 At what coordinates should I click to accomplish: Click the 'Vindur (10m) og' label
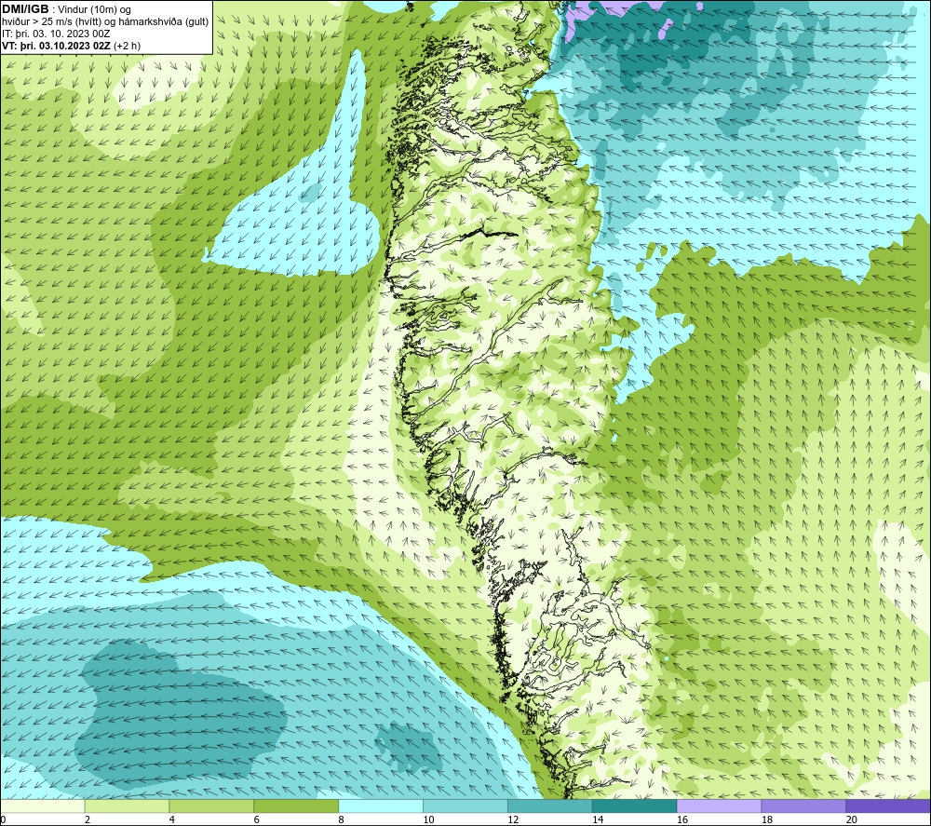(94, 9)
